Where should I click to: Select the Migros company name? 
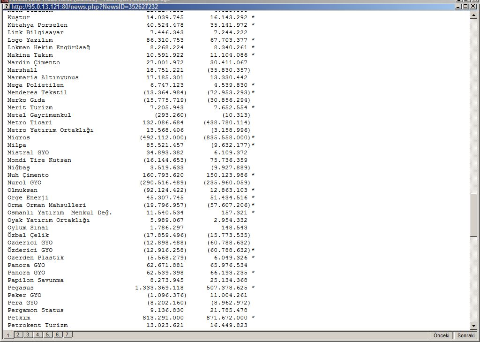[19, 137]
